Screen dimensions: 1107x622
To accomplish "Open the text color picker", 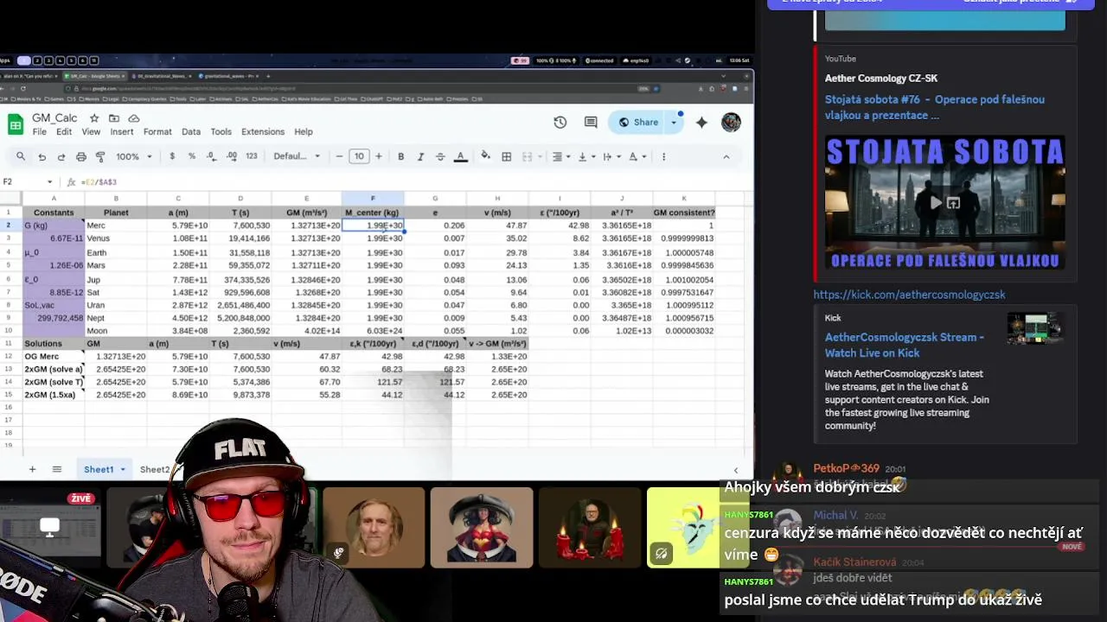I will pos(460,156).
